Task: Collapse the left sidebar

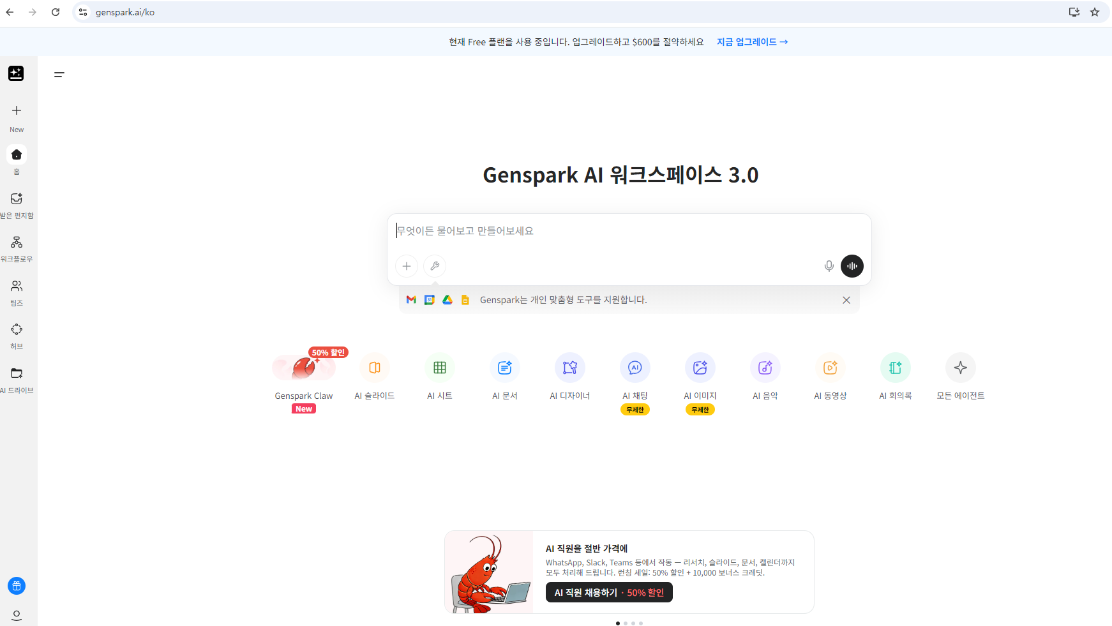Action: coord(59,75)
